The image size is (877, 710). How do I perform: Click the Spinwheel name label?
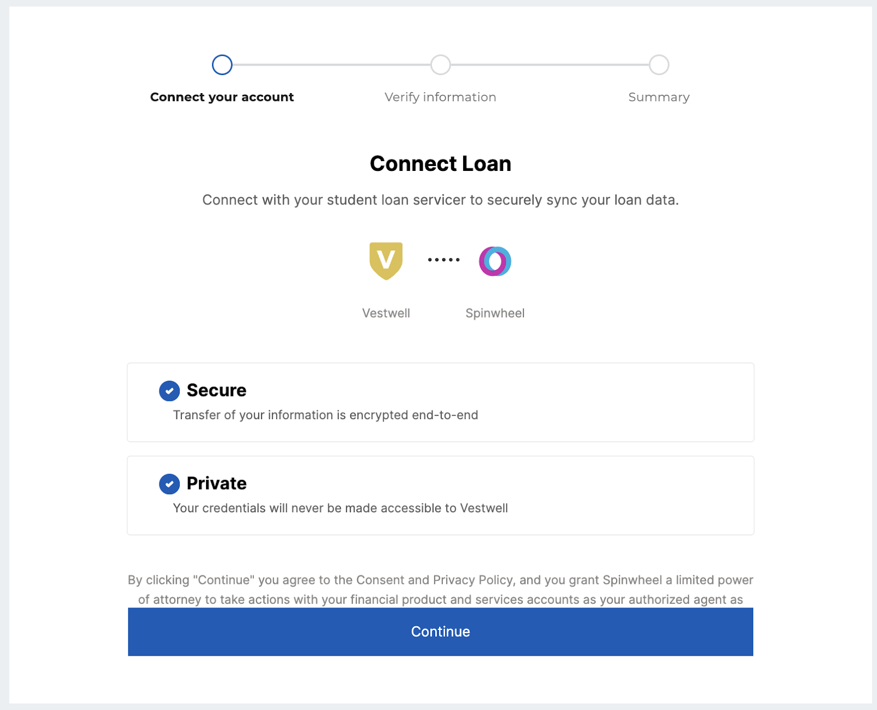(495, 313)
